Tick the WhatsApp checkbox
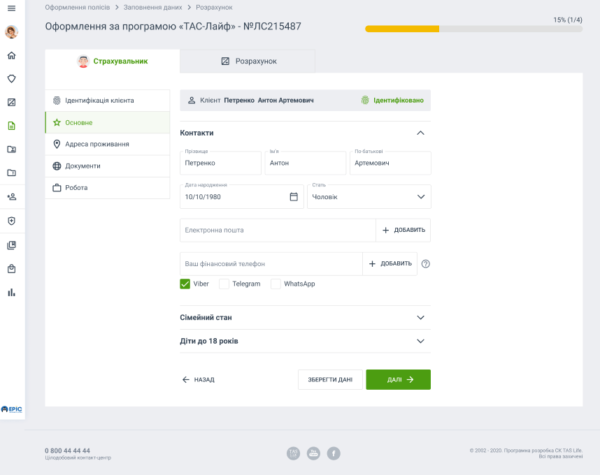This screenshot has width=600, height=475. pyautogui.click(x=276, y=284)
